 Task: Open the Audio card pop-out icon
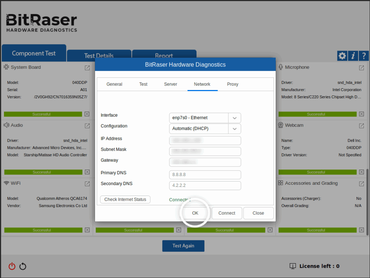pos(87,126)
